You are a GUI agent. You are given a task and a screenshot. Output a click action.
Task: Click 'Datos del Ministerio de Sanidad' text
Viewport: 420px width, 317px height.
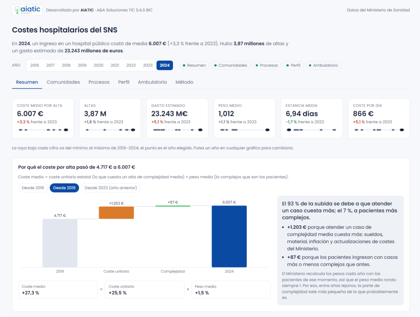coord(378,10)
